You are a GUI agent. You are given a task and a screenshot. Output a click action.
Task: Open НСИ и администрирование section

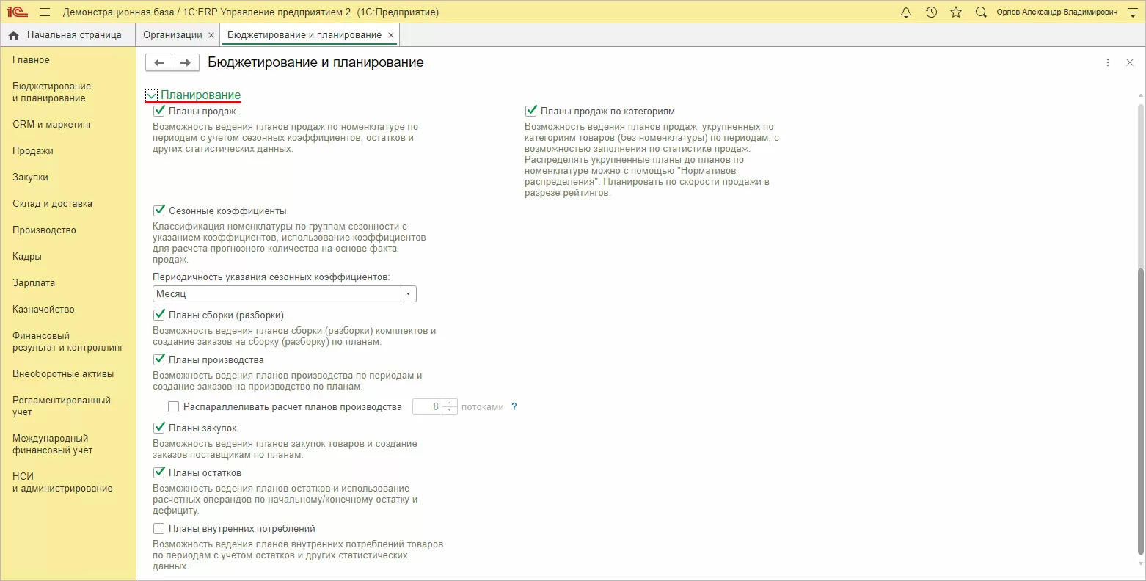62,483
